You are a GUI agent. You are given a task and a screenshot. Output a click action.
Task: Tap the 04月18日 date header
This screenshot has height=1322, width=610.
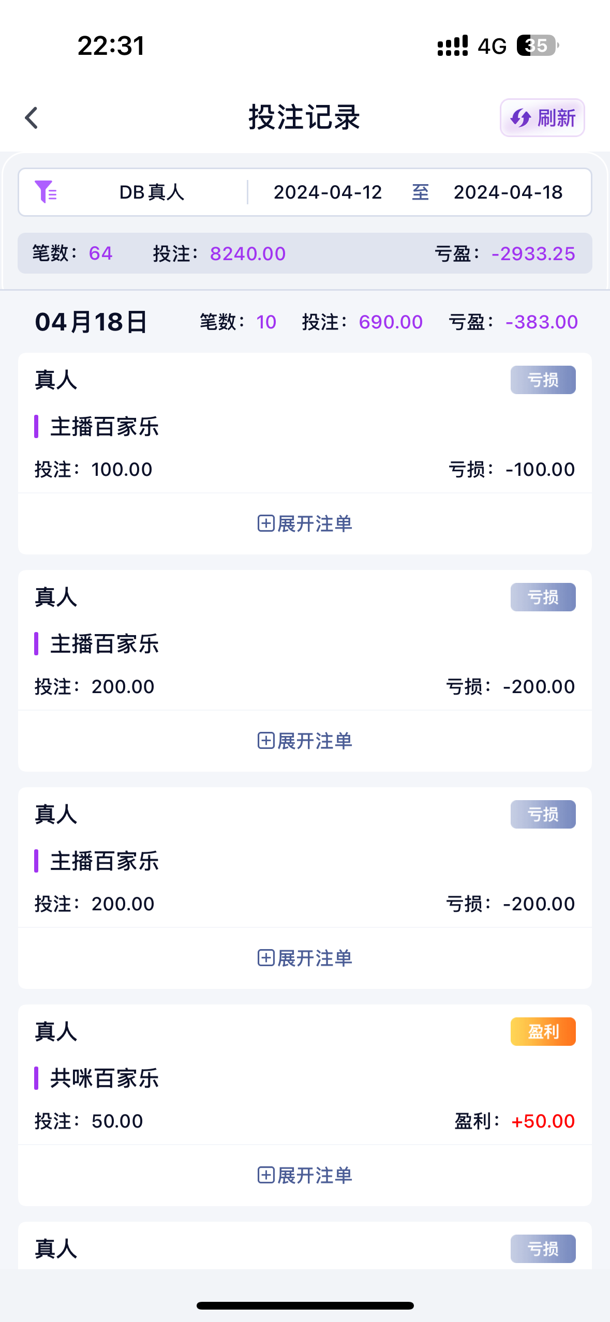point(91,322)
